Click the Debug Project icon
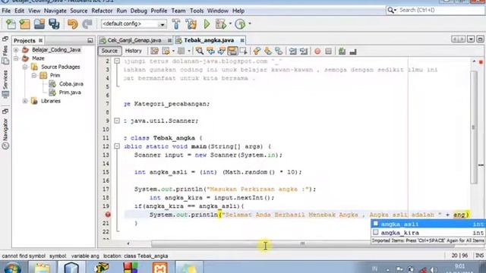The width and height of the screenshot is (486, 273). 221,24
